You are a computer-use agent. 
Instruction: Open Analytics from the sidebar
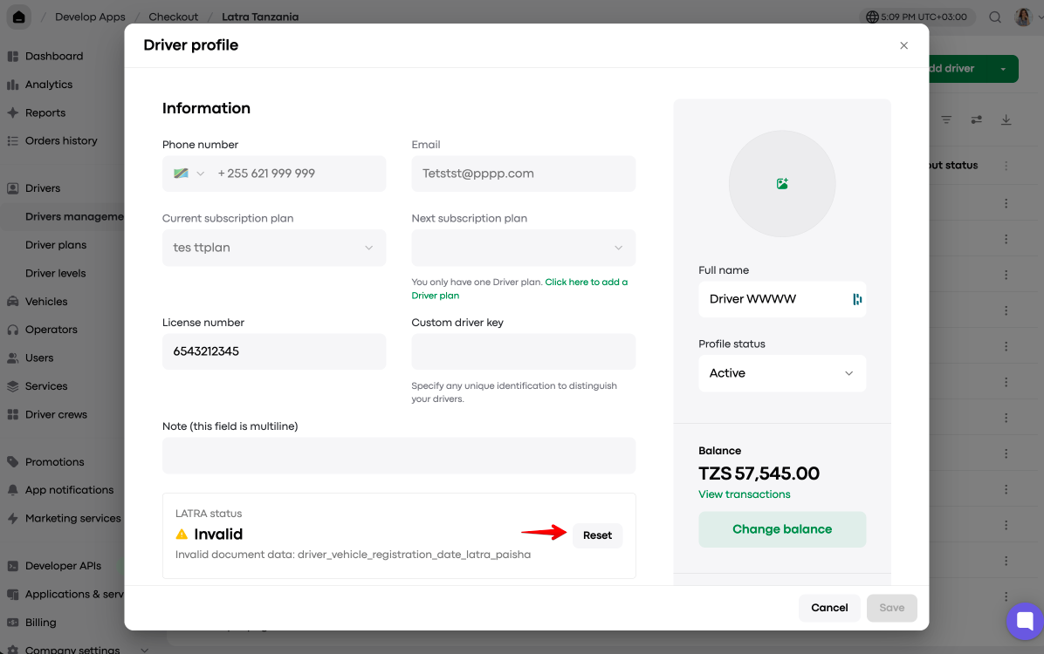click(49, 85)
